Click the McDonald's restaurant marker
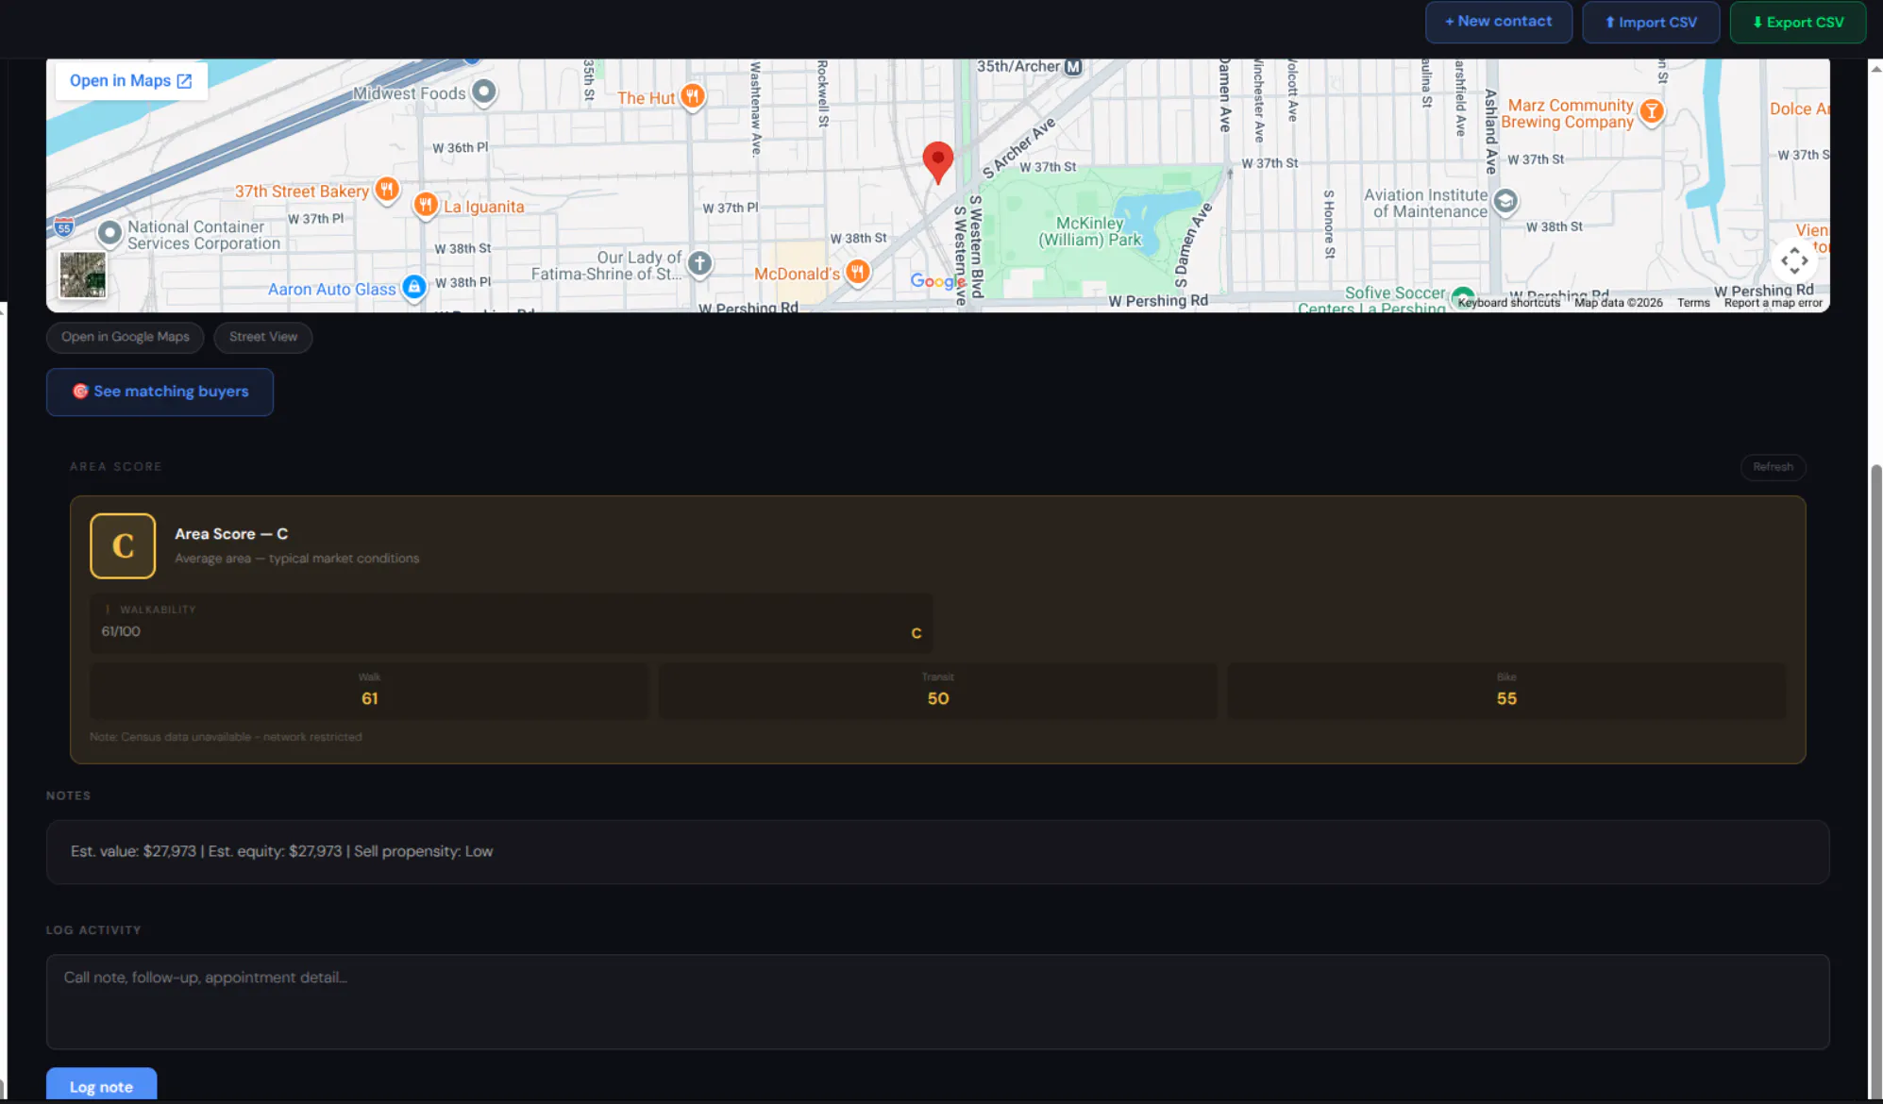Screen dimensions: 1883x1104 pyautogui.click(x=857, y=273)
